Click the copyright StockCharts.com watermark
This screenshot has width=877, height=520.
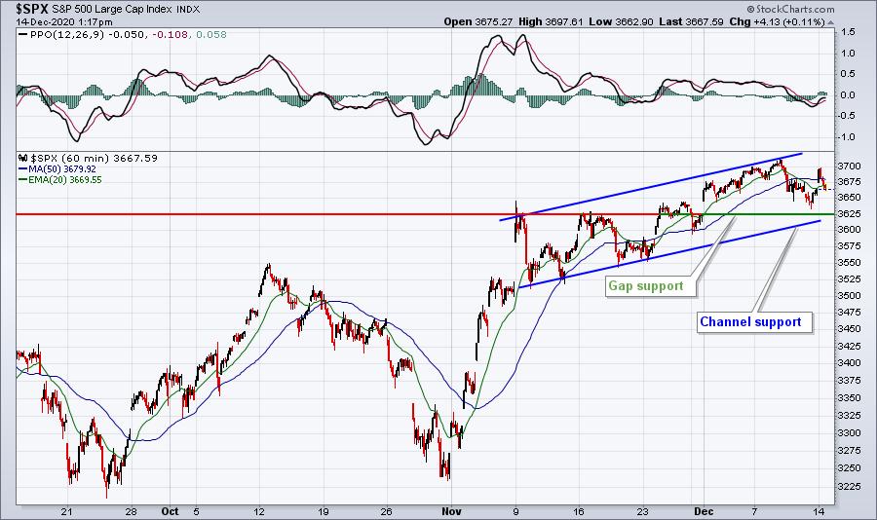point(790,9)
